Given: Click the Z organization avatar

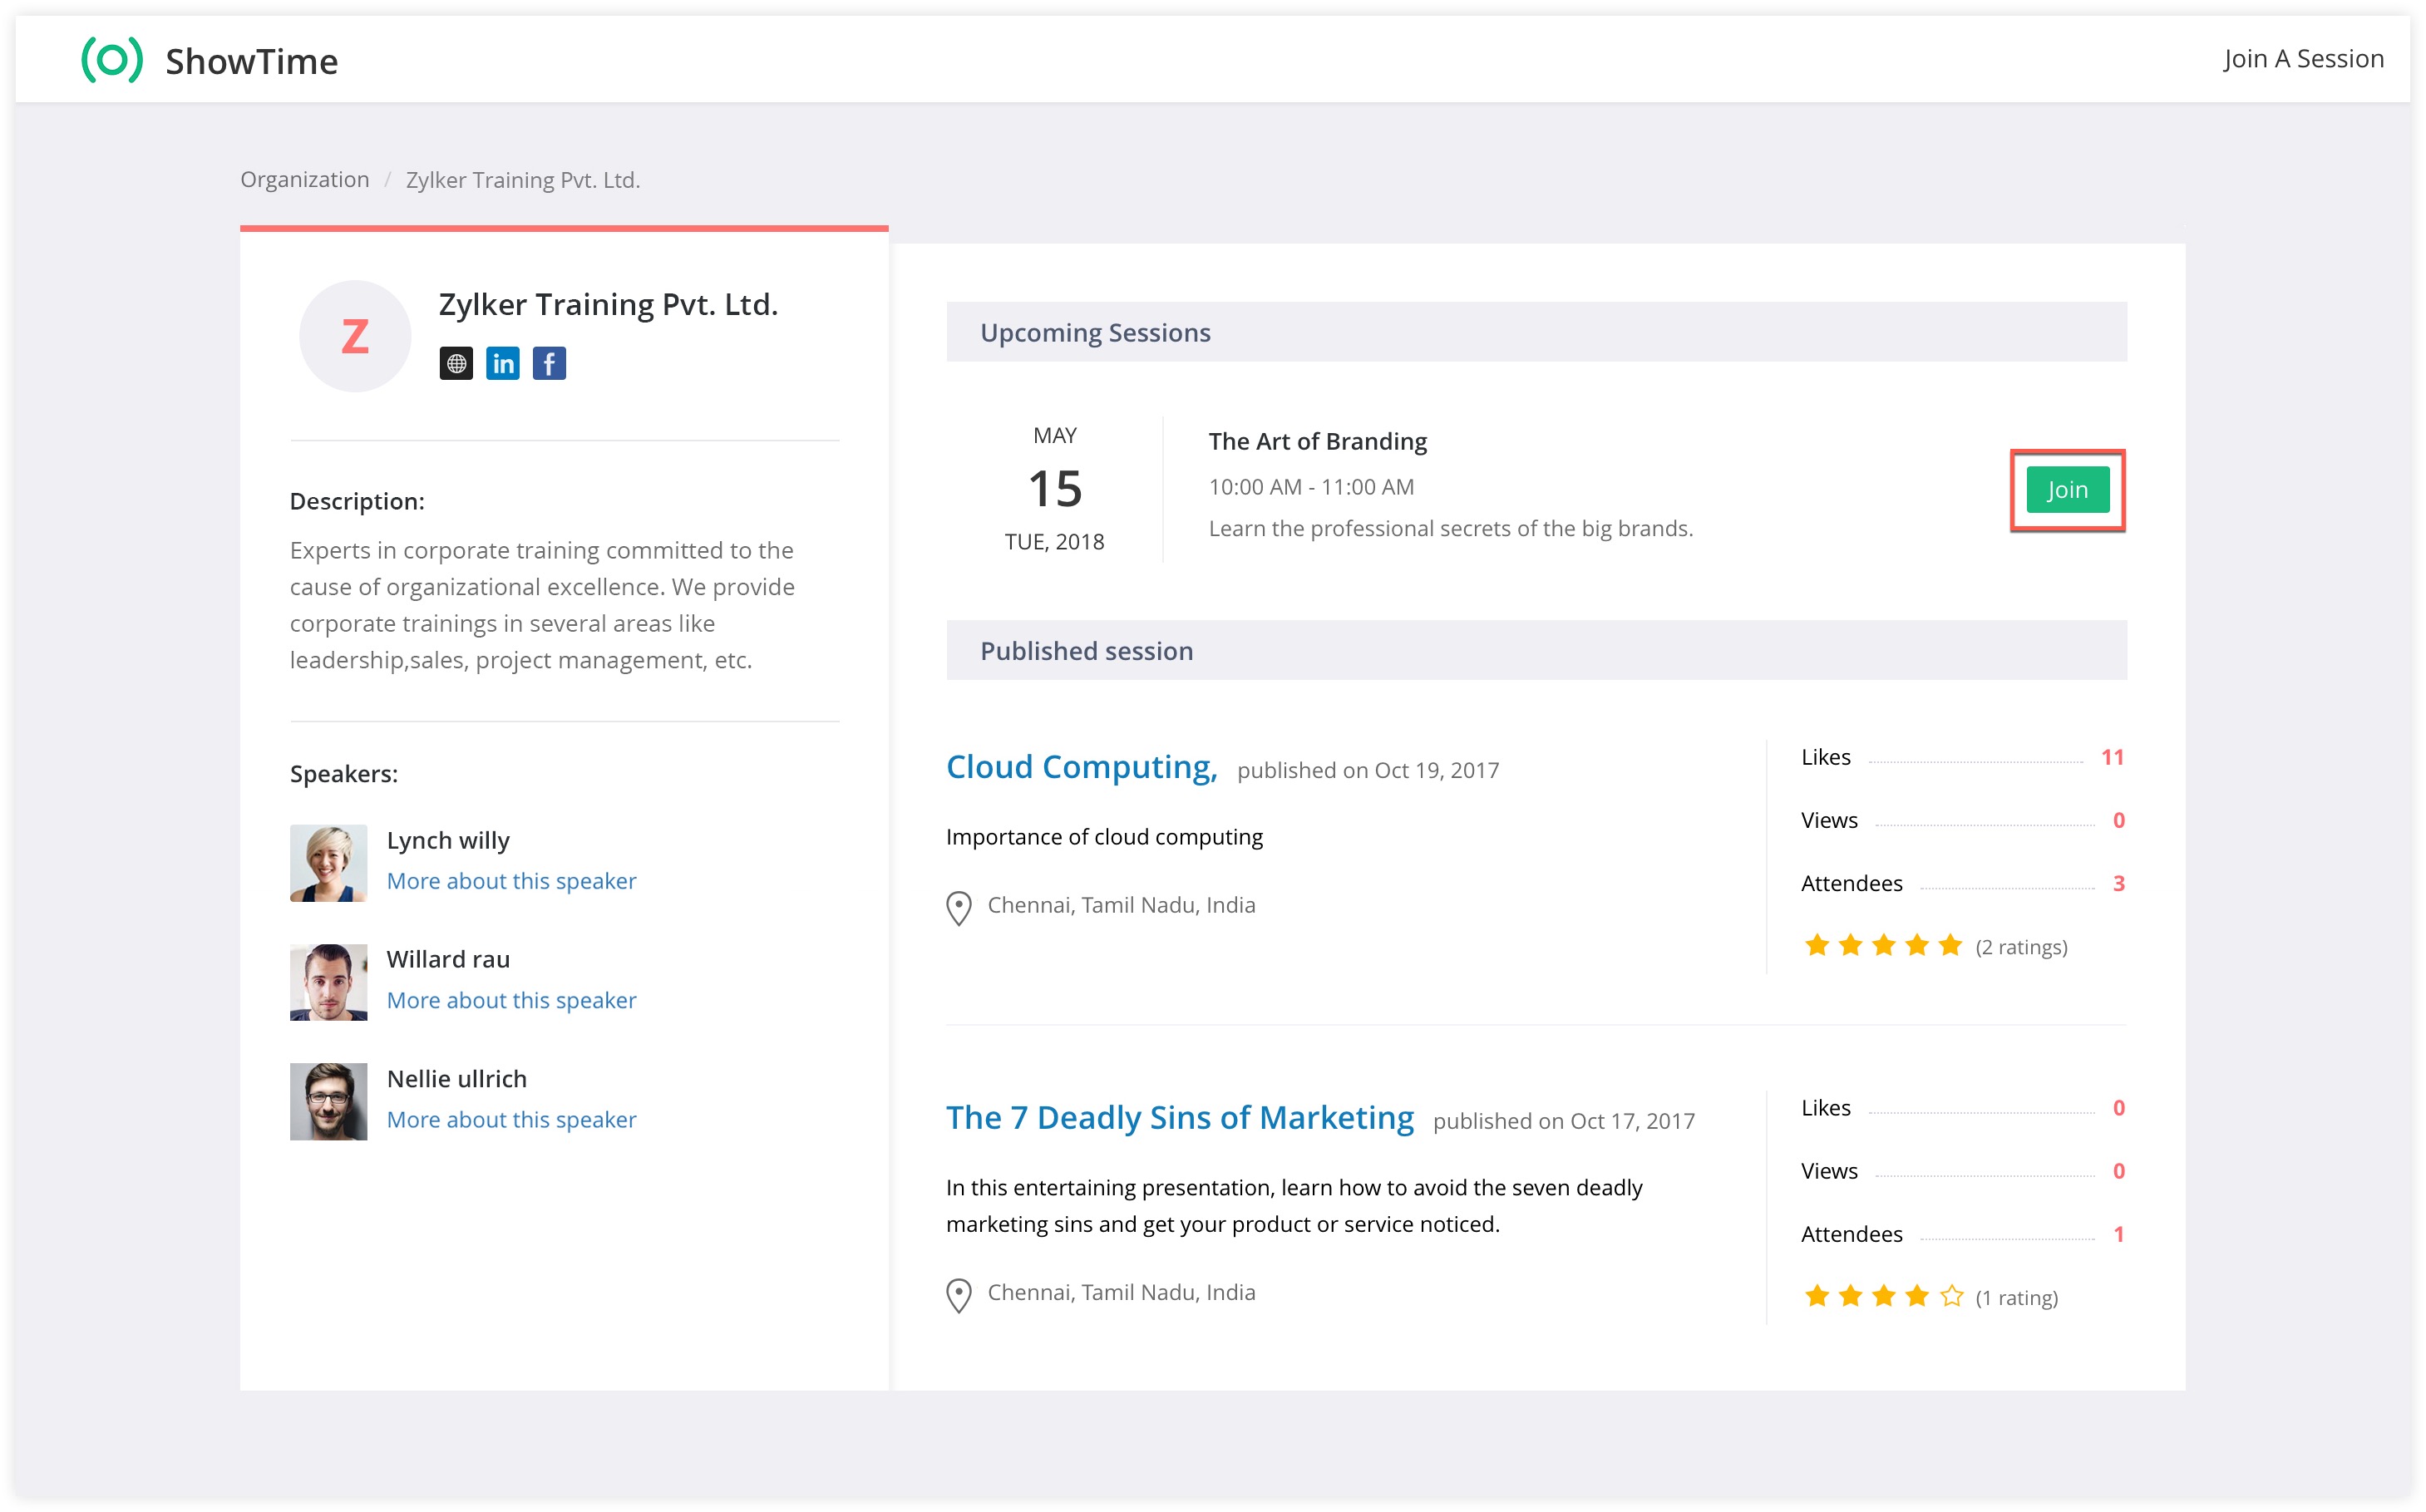Looking at the screenshot, I should 355,336.
